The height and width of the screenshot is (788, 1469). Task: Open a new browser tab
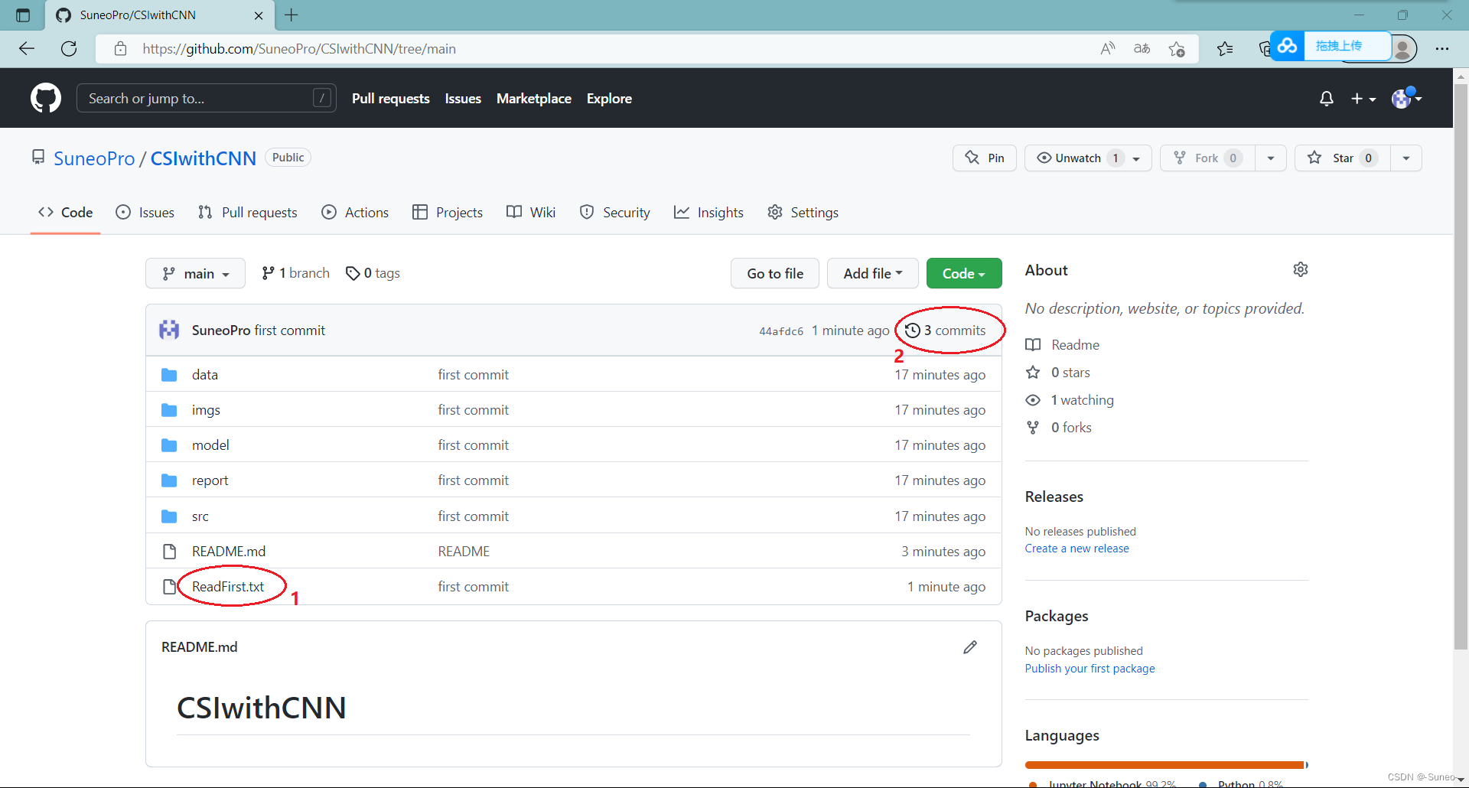tap(292, 15)
